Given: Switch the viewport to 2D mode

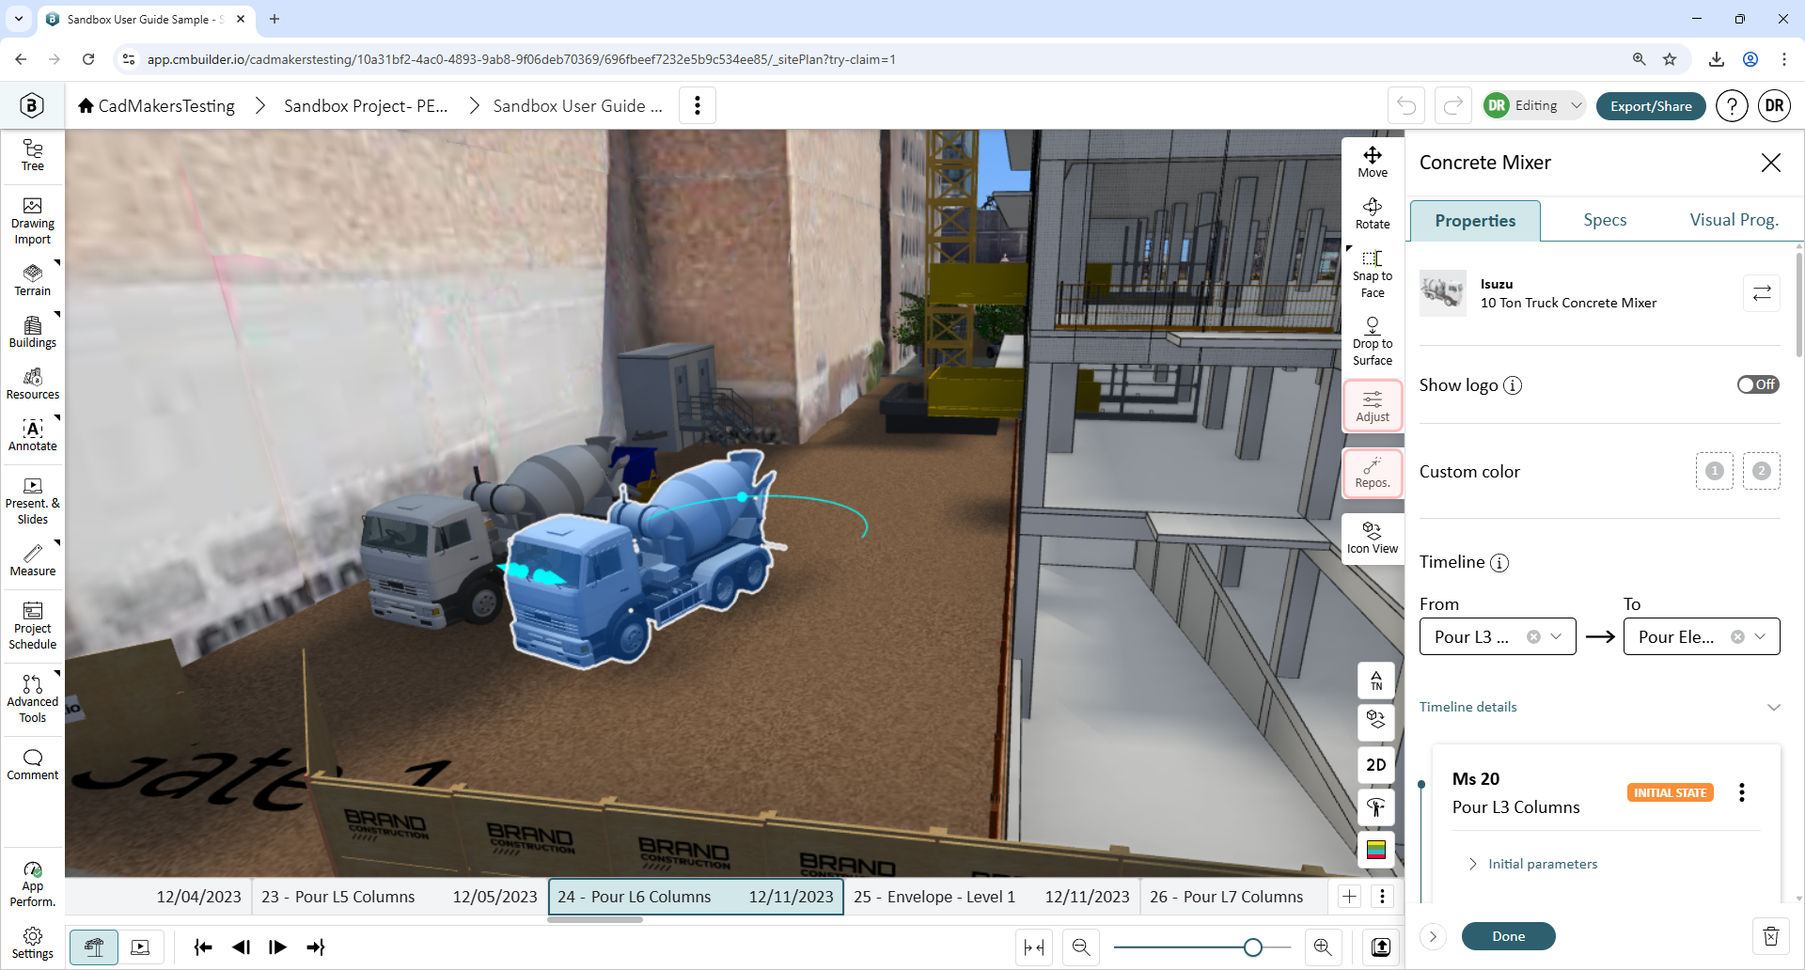Looking at the screenshot, I should pyautogui.click(x=1376, y=765).
